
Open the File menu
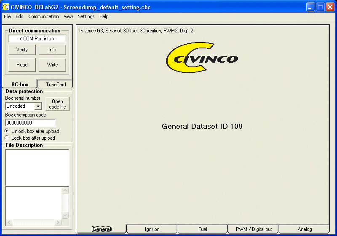pos(7,16)
